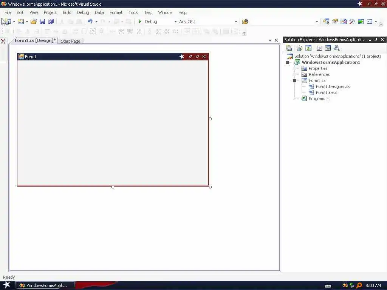The width and height of the screenshot is (387, 290).
Task: Click the Form1 right-edge resize handle
Action: tap(210, 119)
